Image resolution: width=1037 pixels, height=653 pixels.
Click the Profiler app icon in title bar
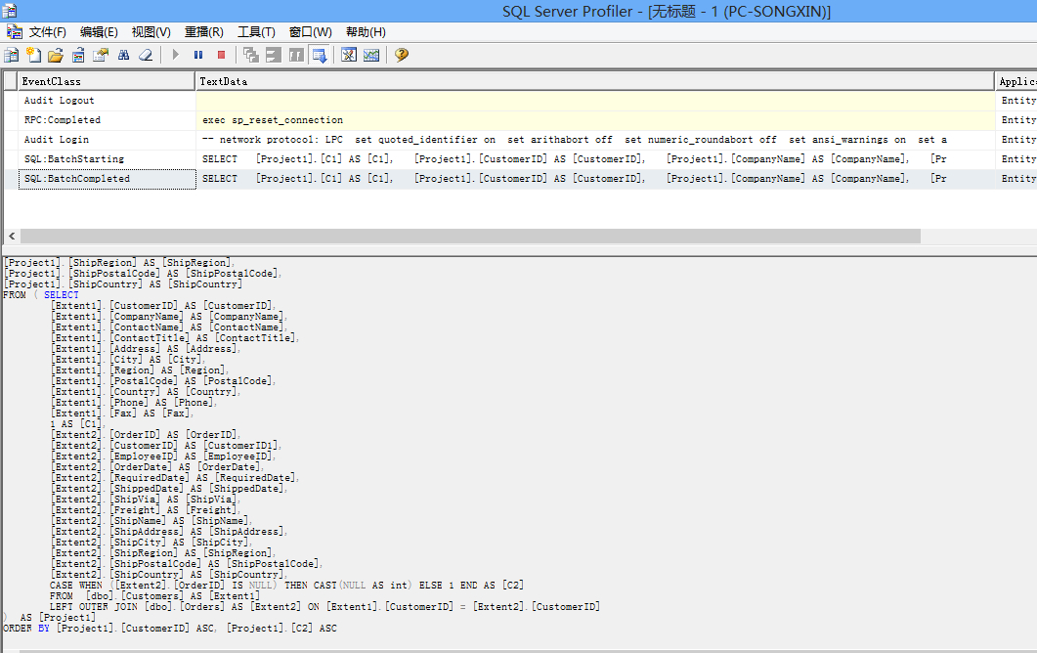[9, 11]
